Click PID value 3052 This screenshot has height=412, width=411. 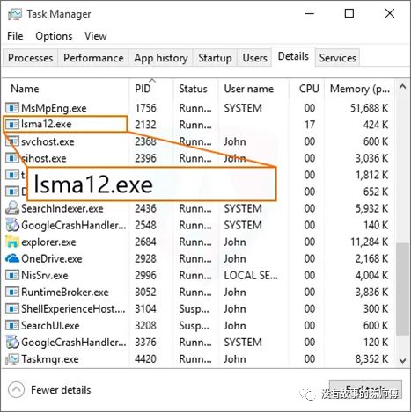(x=145, y=293)
